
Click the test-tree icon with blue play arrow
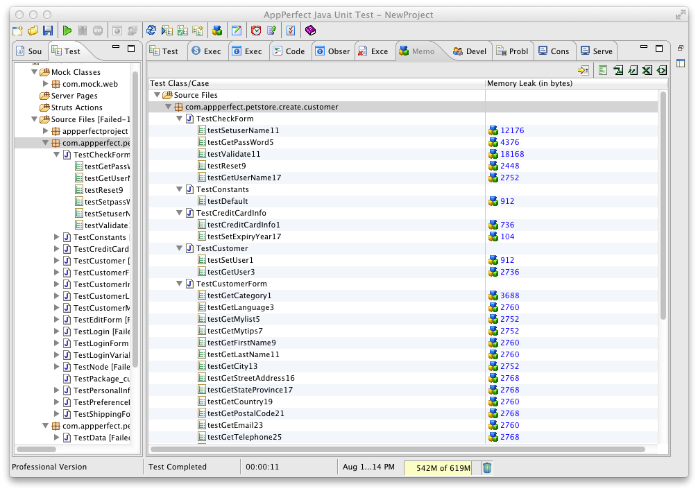pyautogui.click(x=167, y=31)
